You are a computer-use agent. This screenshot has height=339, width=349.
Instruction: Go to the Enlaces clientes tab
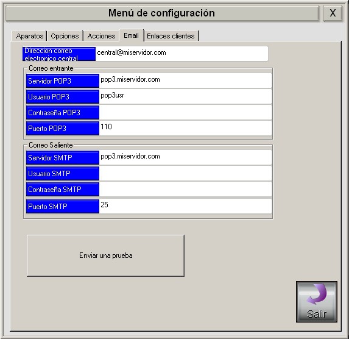point(171,36)
